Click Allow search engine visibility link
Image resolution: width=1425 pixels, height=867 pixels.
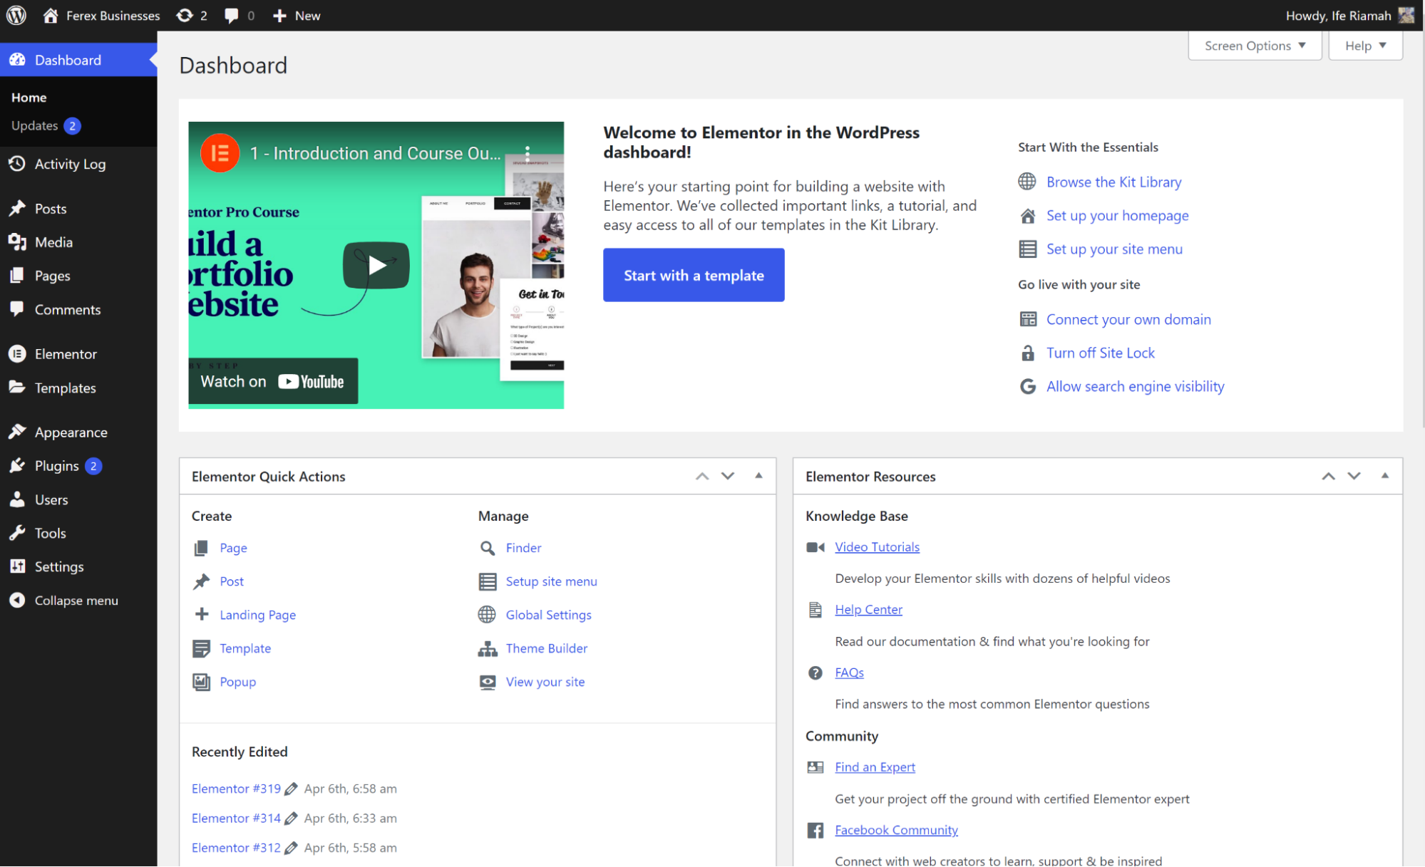(1135, 386)
